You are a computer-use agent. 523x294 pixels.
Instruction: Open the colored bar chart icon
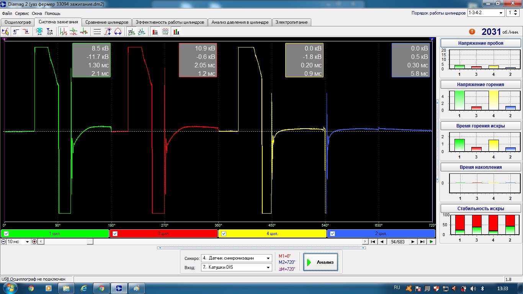(176, 32)
